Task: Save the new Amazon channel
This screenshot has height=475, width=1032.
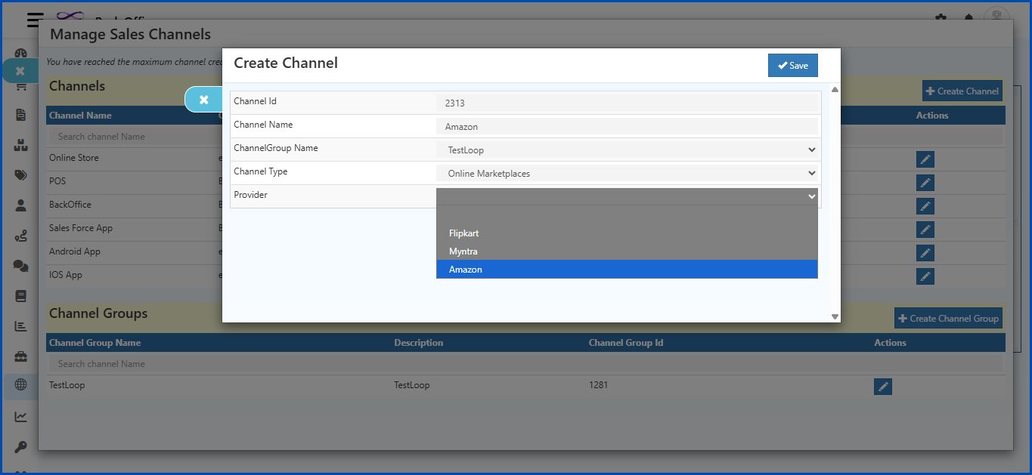Action: click(792, 65)
